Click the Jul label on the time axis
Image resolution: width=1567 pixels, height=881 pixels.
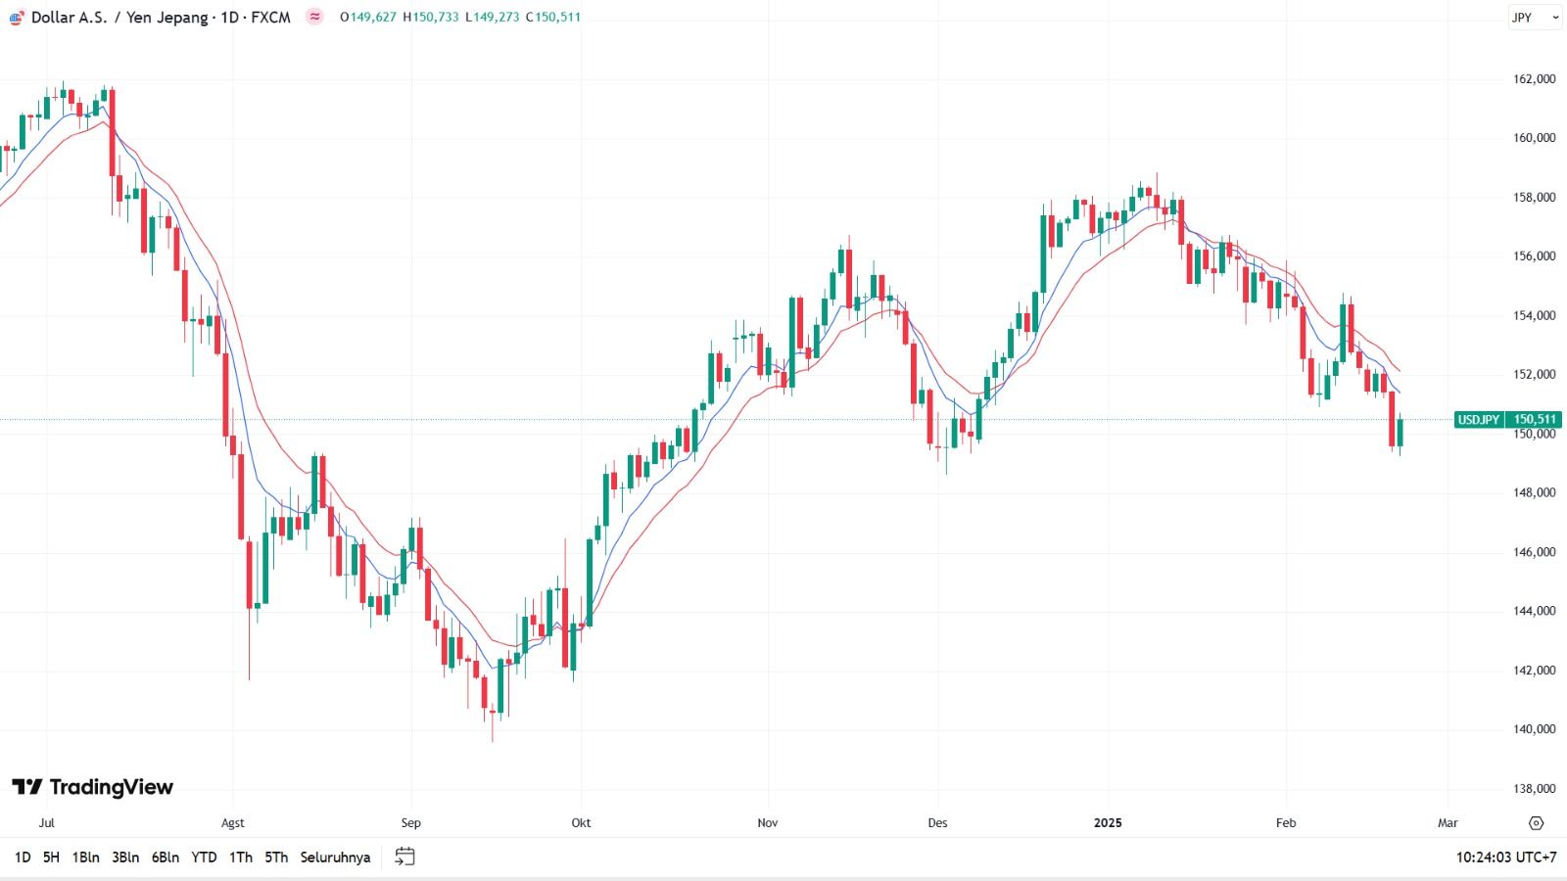[46, 823]
